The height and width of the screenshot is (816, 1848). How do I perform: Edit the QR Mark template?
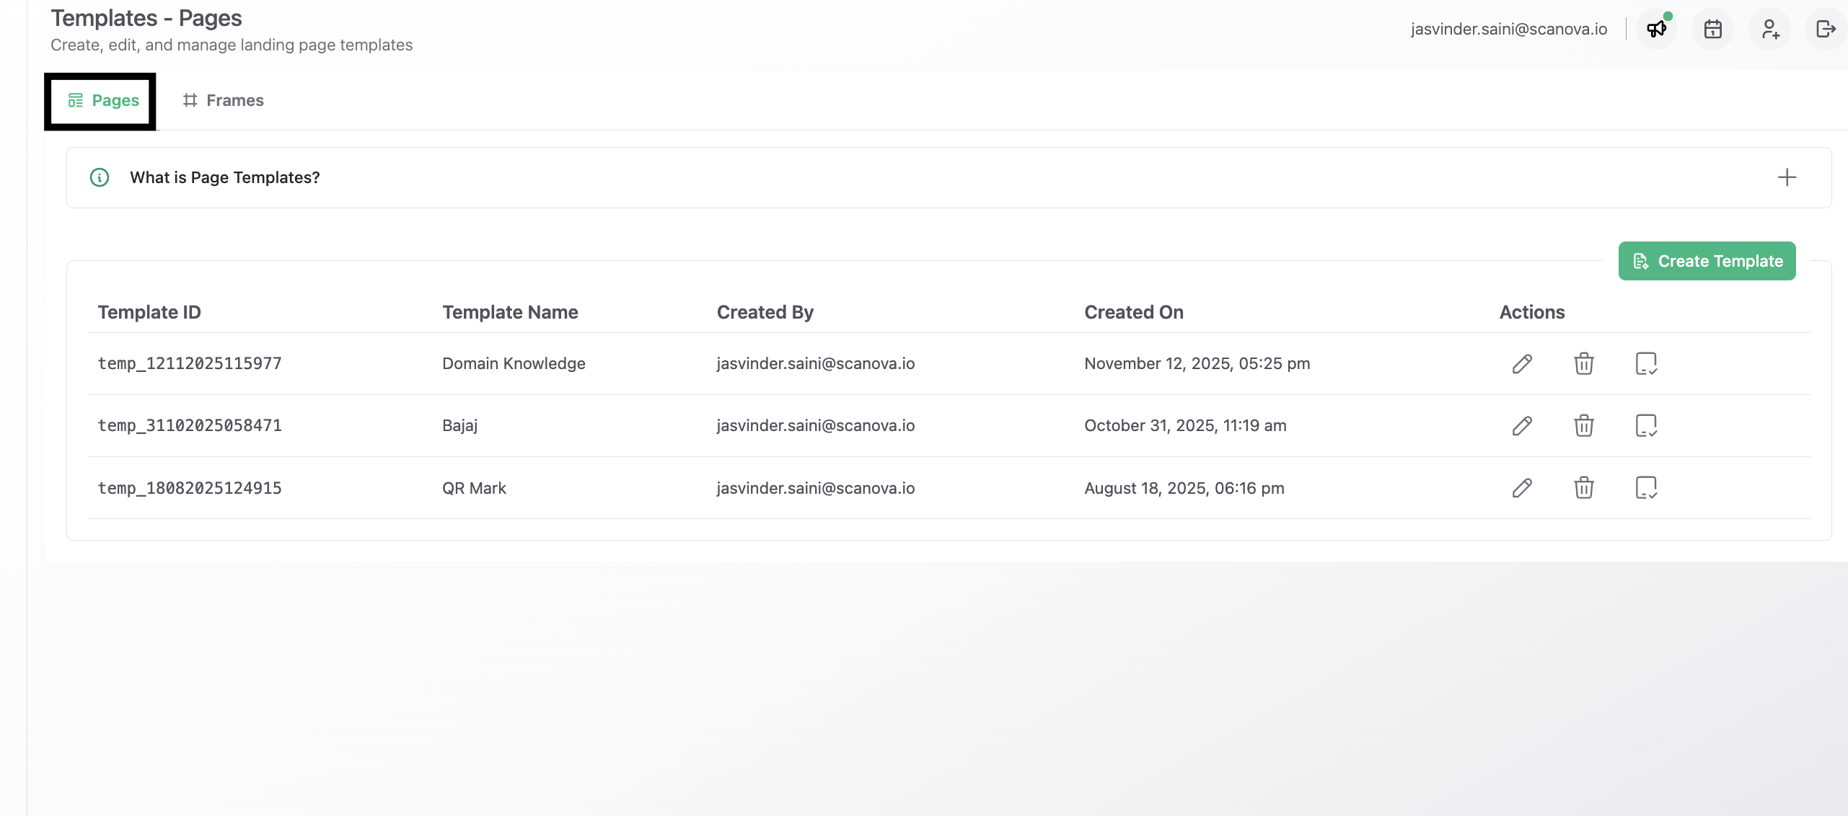coord(1522,488)
